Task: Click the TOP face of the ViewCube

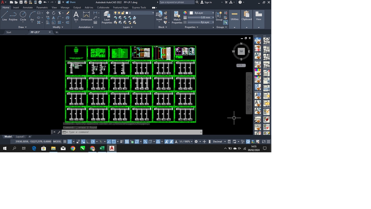Action: tap(241, 51)
